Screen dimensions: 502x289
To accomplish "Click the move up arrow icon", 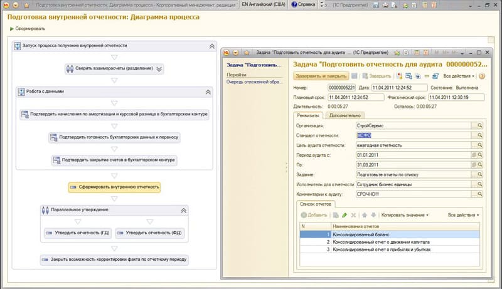I will click(x=365, y=215).
